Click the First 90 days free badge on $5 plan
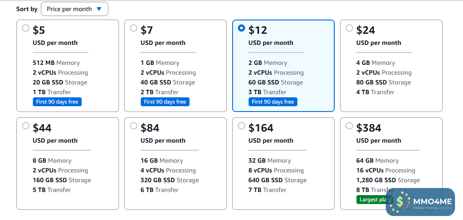463x220 pixels. [57, 102]
